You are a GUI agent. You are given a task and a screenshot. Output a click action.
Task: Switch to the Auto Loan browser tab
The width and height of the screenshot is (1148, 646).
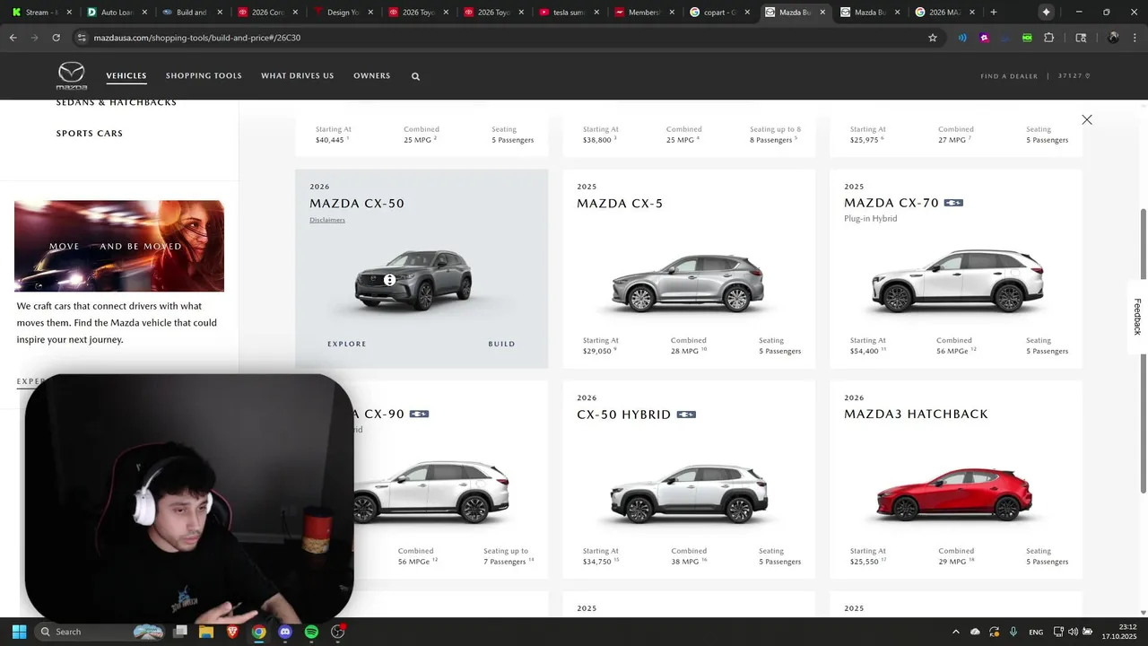coord(116,13)
